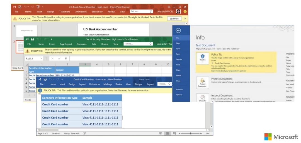Click 'Page 1 of 1' in Word's status bar
Image resolution: width=301 pixels, height=143 pixels.
coord(43,134)
